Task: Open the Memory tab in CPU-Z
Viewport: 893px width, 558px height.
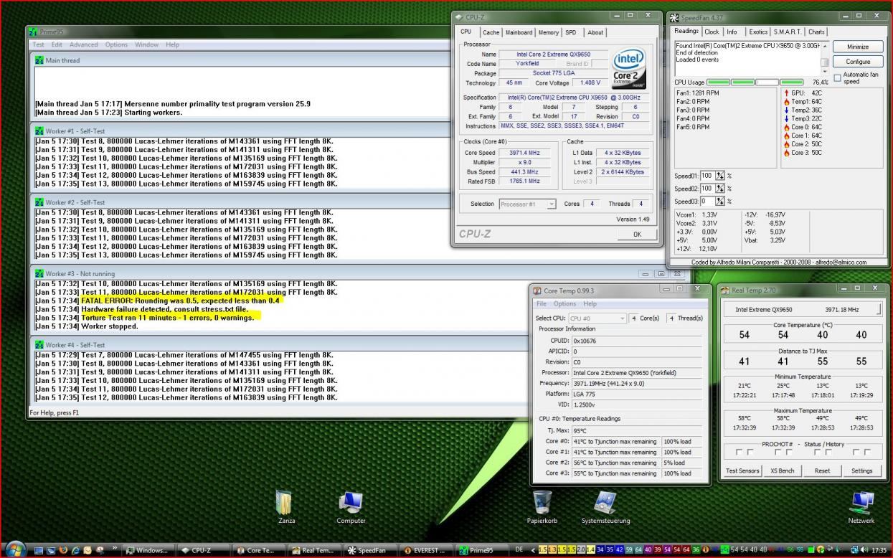Action: click(548, 32)
